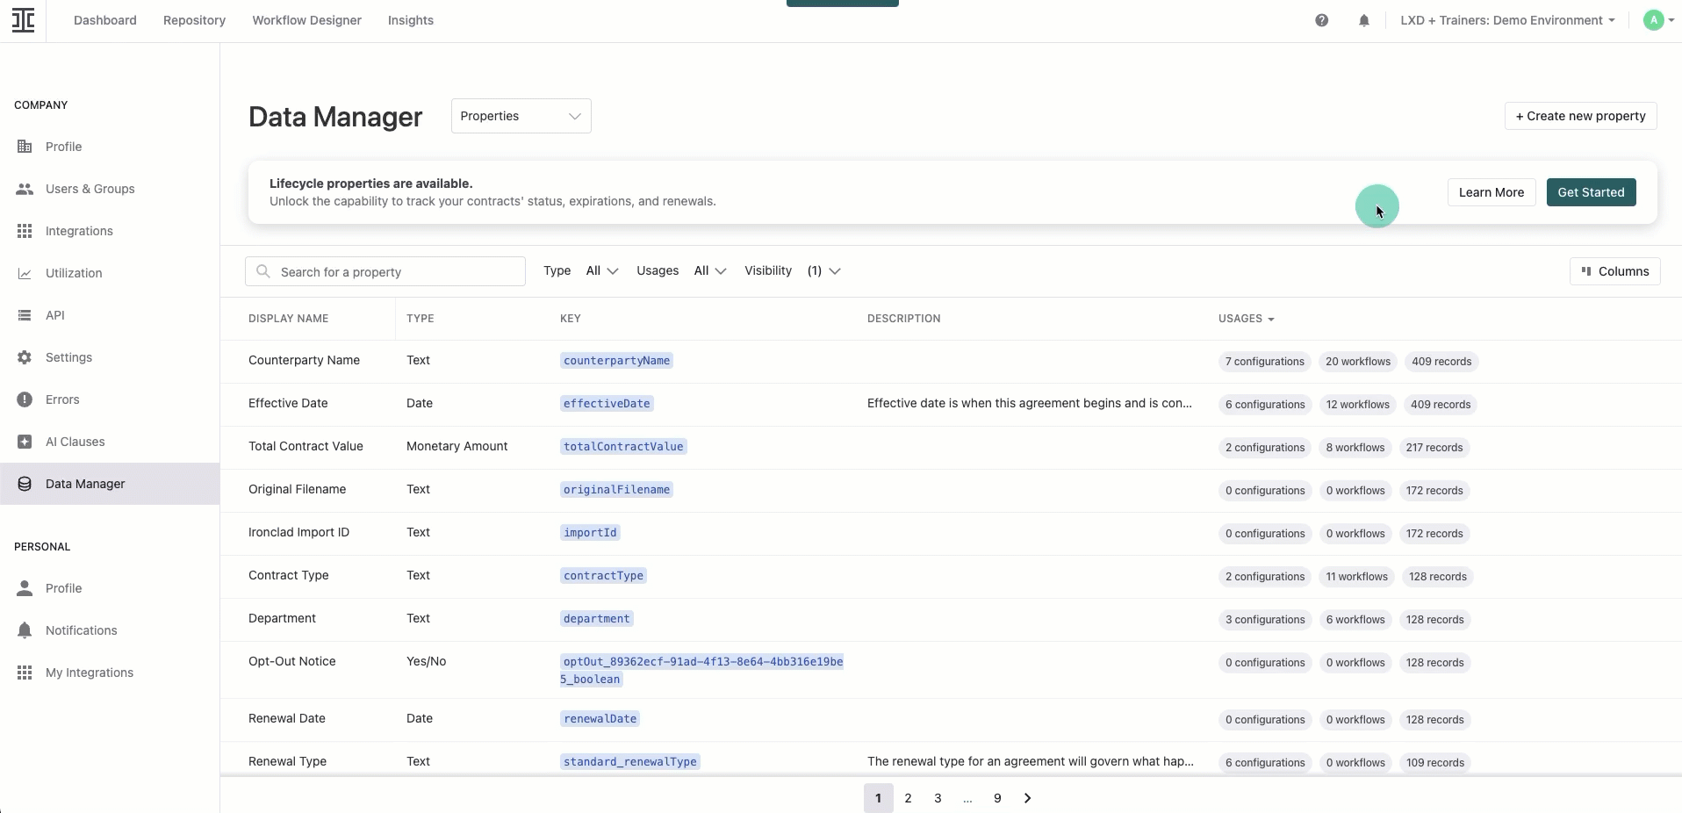Open the Repository tab

pos(194,20)
